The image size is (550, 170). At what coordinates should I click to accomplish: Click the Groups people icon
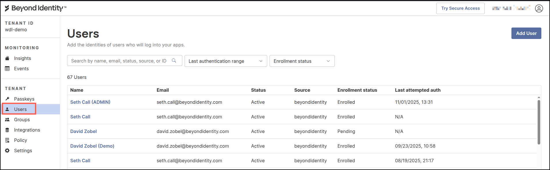tap(7, 120)
